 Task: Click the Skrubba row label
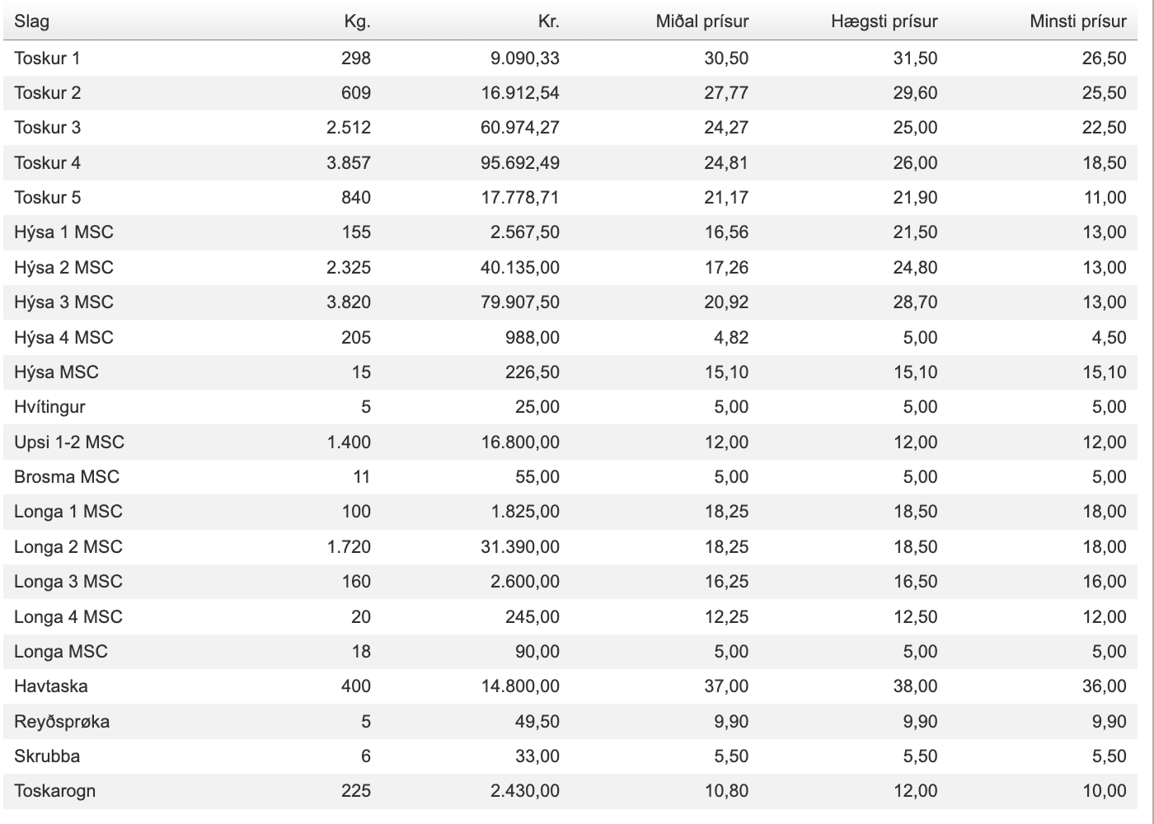click(x=47, y=756)
